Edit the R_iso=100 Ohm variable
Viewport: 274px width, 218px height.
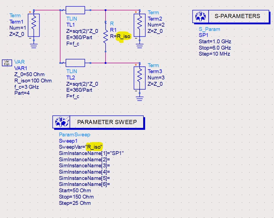pyautogui.click(x=33, y=81)
